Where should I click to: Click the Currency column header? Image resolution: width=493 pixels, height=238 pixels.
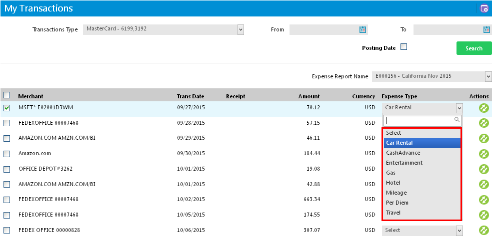[x=363, y=97]
